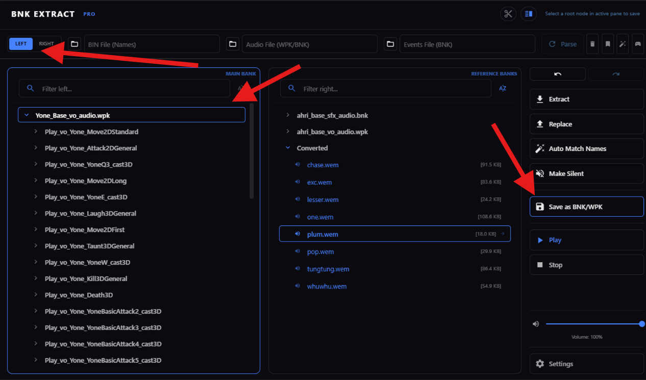Click in the Filter left search field
Viewport: 646px width, 380px height.
pyautogui.click(x=125, y=88)
